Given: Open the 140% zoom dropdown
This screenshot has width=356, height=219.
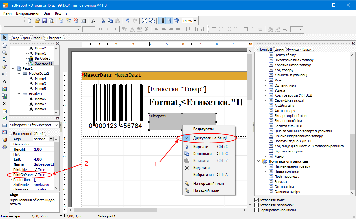Looking at the screenshot, I should click(195, 21).
